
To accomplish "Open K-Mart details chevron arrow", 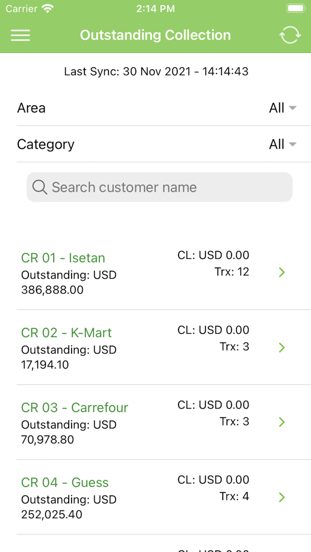I will 281,347.
